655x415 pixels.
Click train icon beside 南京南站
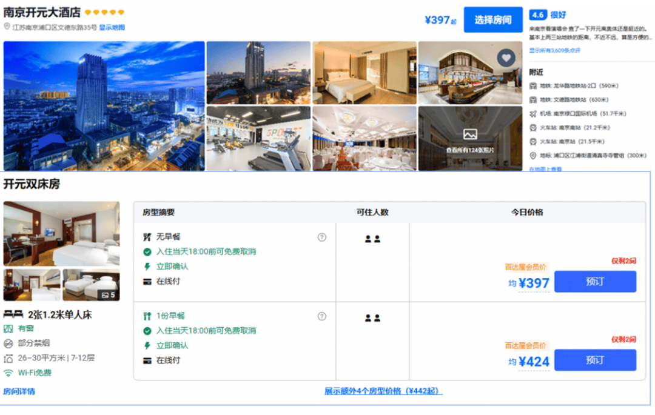click(533, 128)
